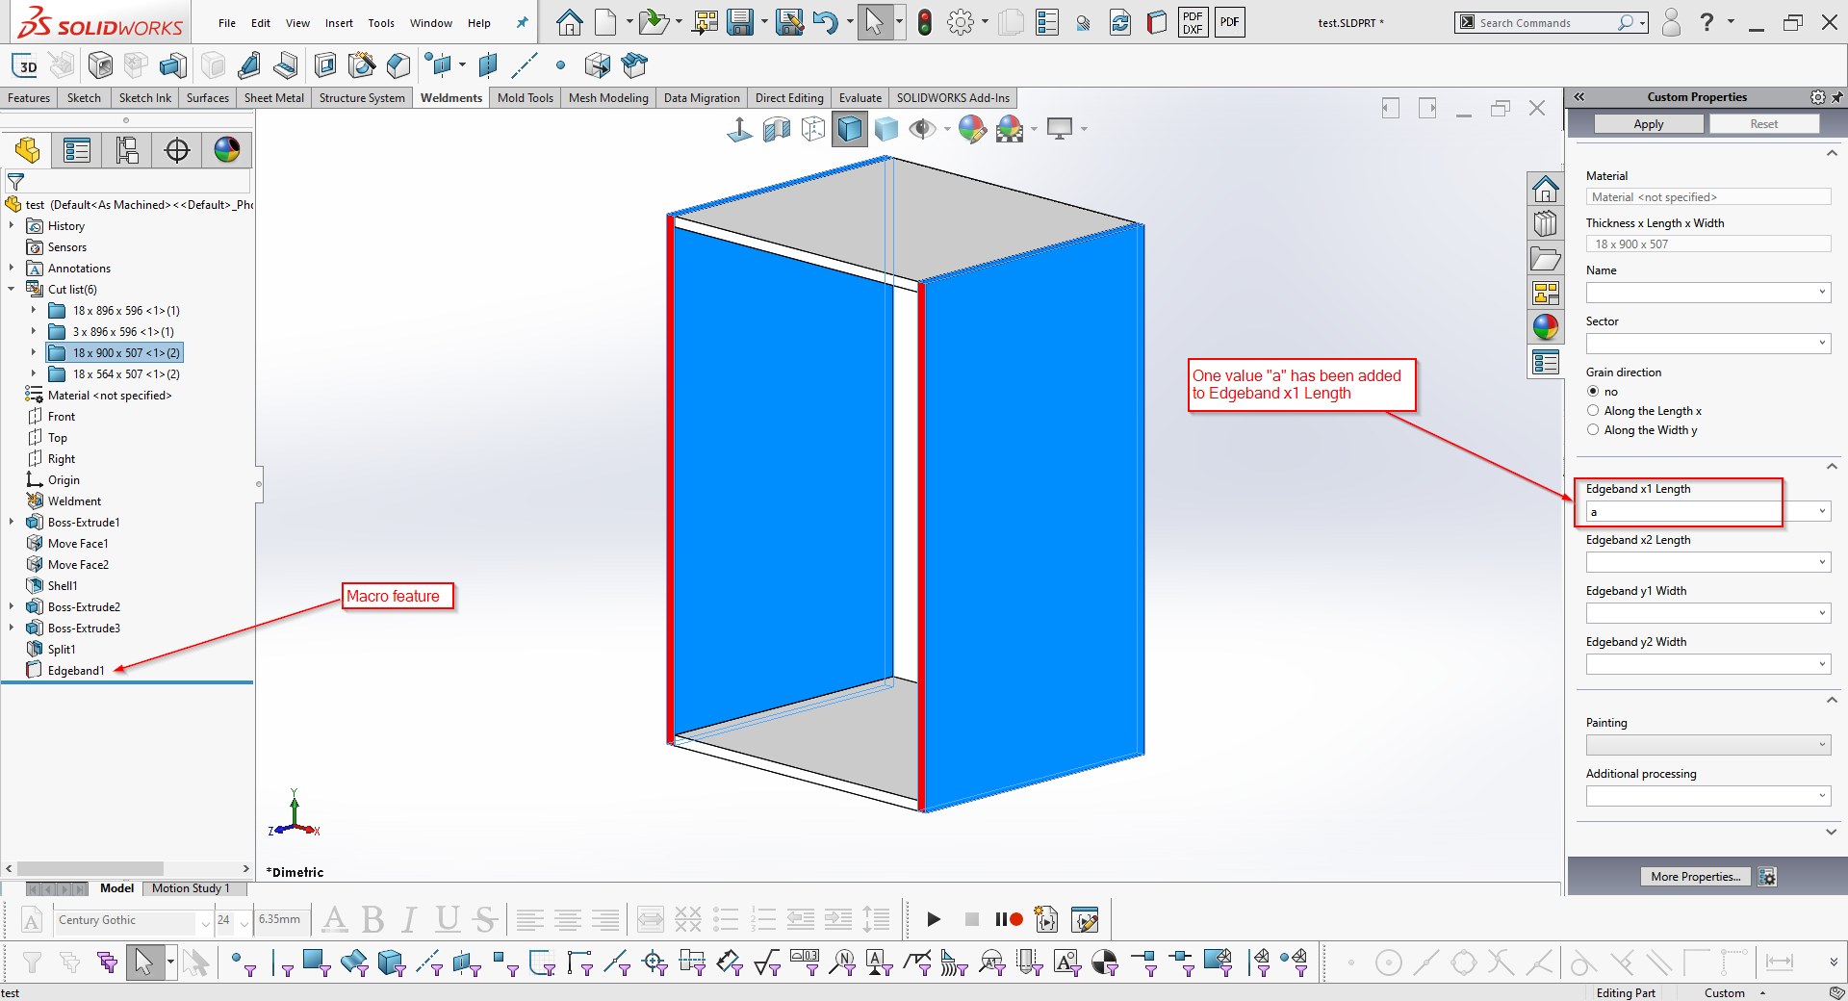Click the More Properties... button
1848x1001 pixels.
point(1695,877)
